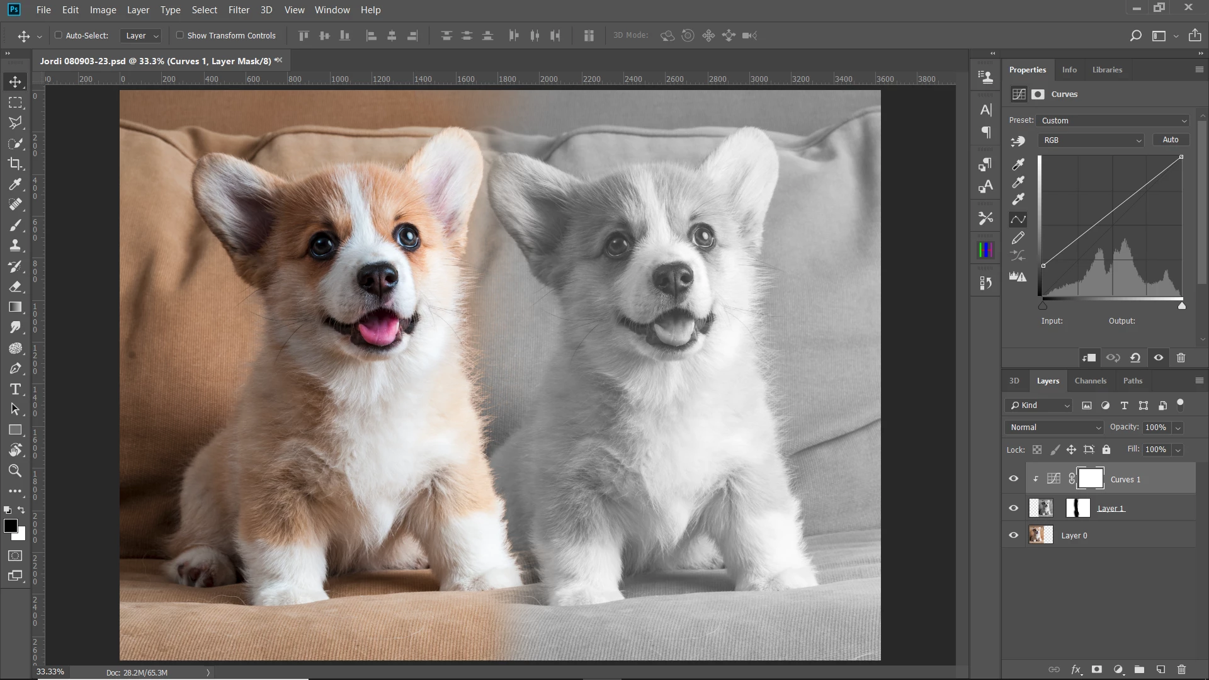This screenshot has width=1209, height=680.
Task: Reset curves adjustment to defaults
Action: tap(1135, 358)
